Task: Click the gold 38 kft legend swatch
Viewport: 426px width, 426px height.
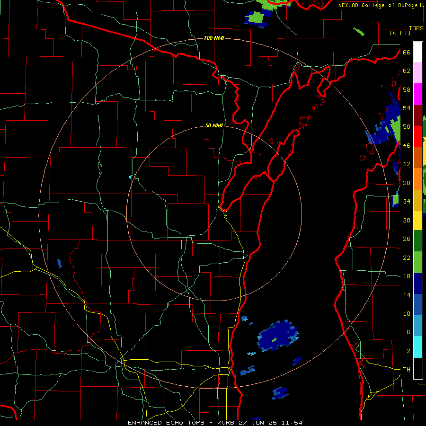Action: pyautogui.click(x=418, y=200)
